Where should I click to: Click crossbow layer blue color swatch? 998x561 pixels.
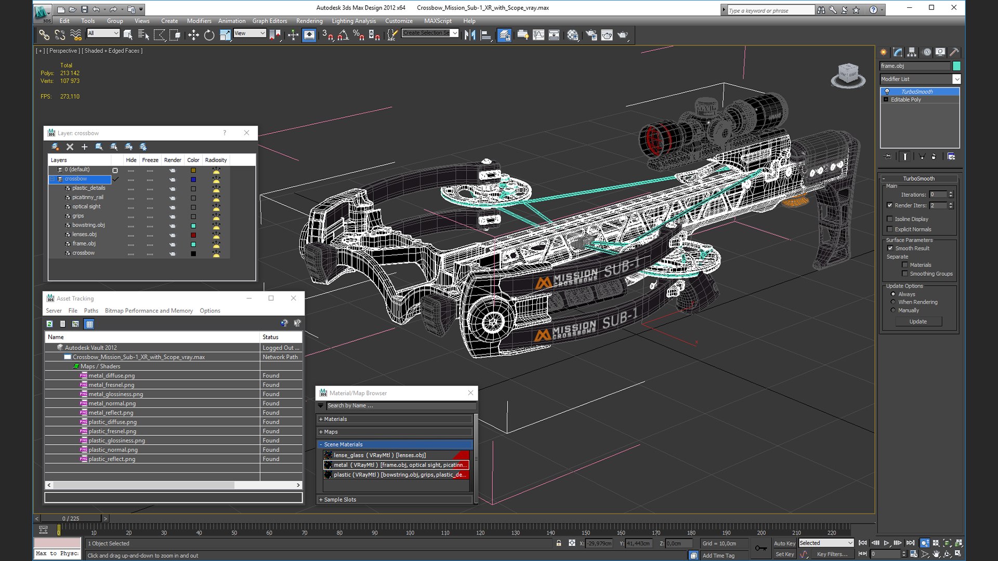(193, 179)
